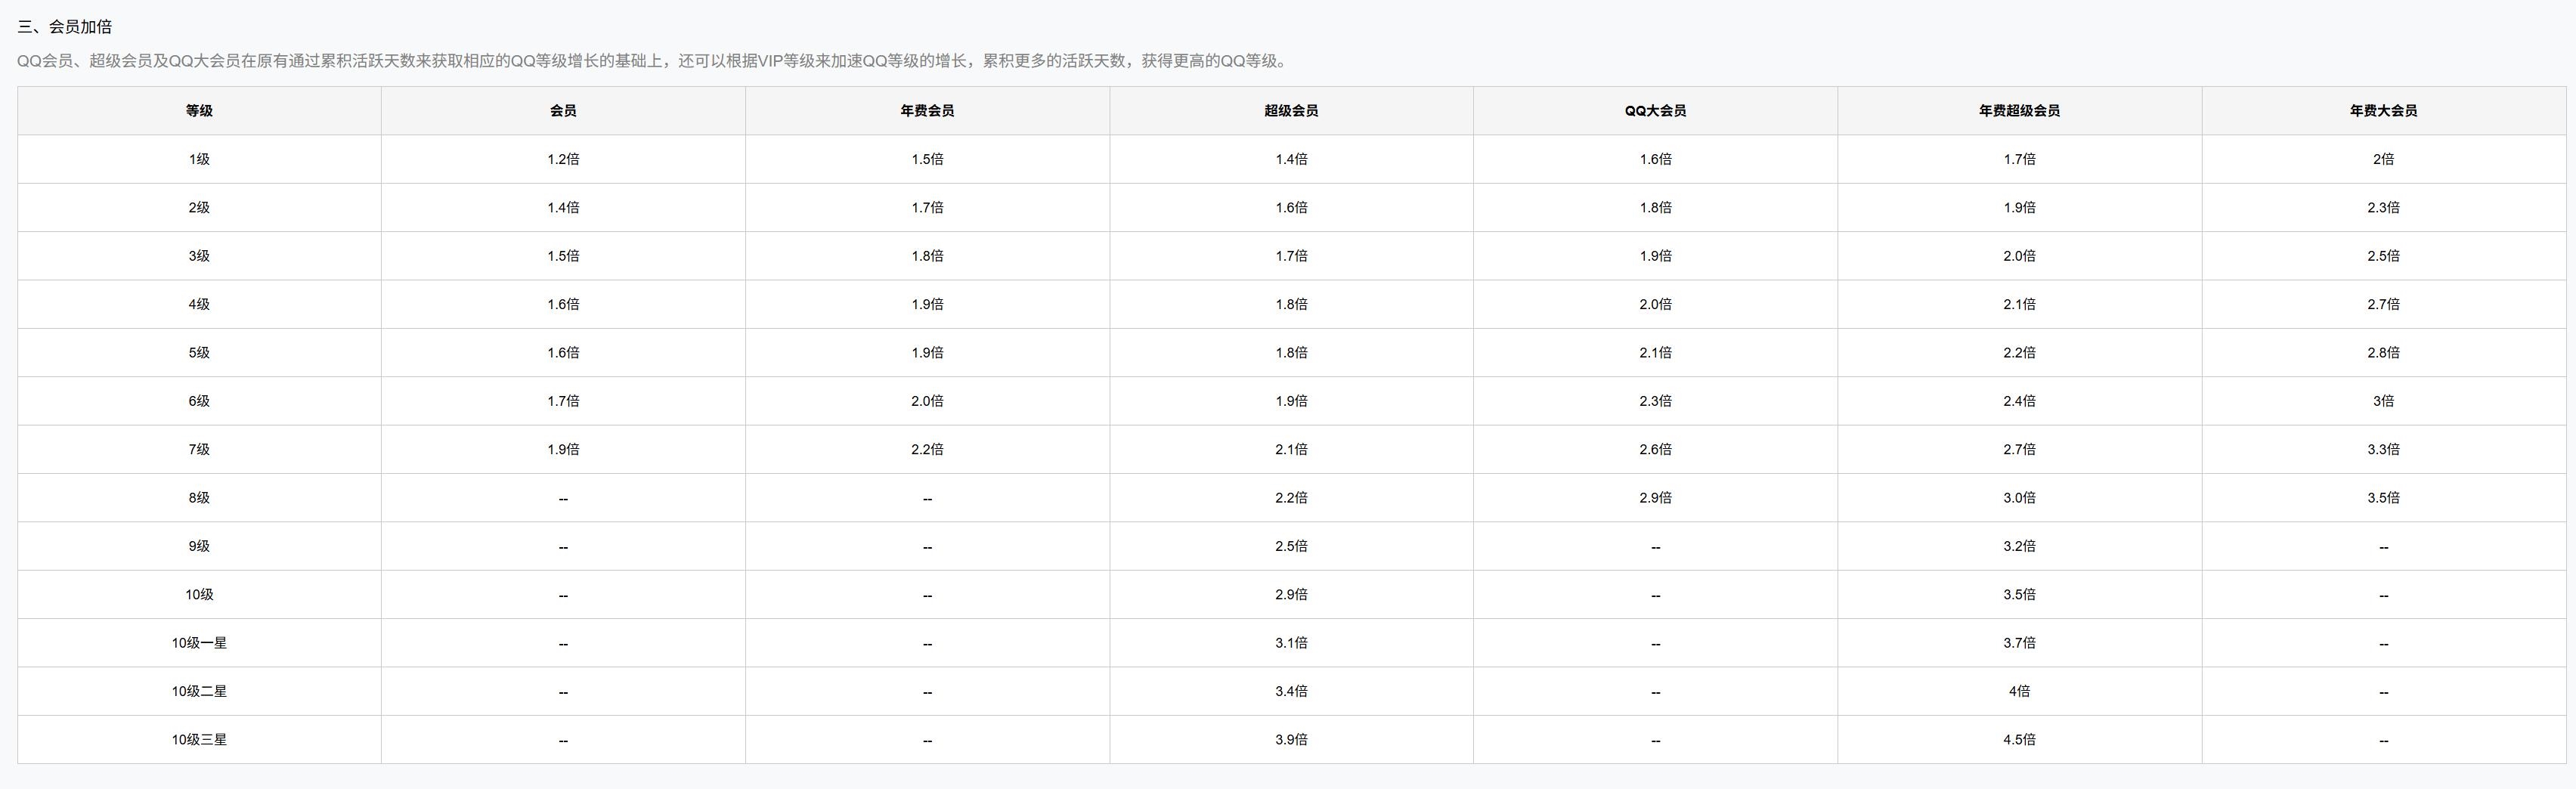Click the 10级一星 row label
Image resolution: width=2576 pixels, height=789 pixels.
click(x=199, y=643)
